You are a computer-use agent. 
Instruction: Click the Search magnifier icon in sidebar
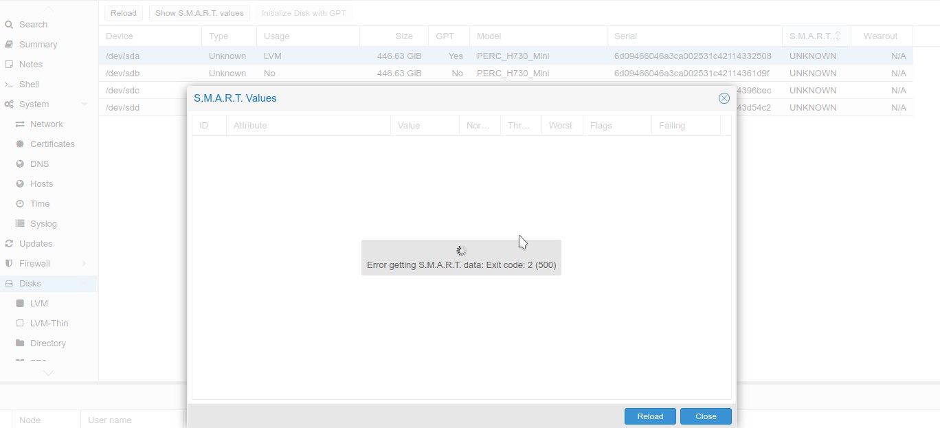pyautogui.click(x=9, y=25)
